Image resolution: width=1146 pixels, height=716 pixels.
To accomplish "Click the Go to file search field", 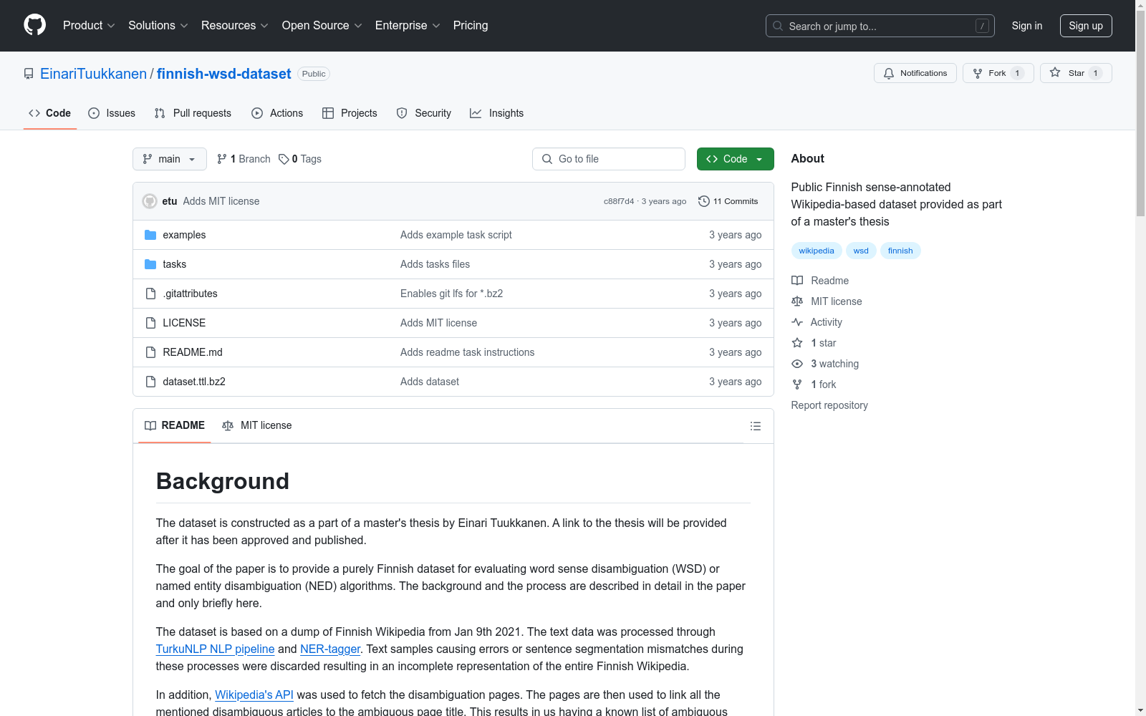I will (609, 159).
